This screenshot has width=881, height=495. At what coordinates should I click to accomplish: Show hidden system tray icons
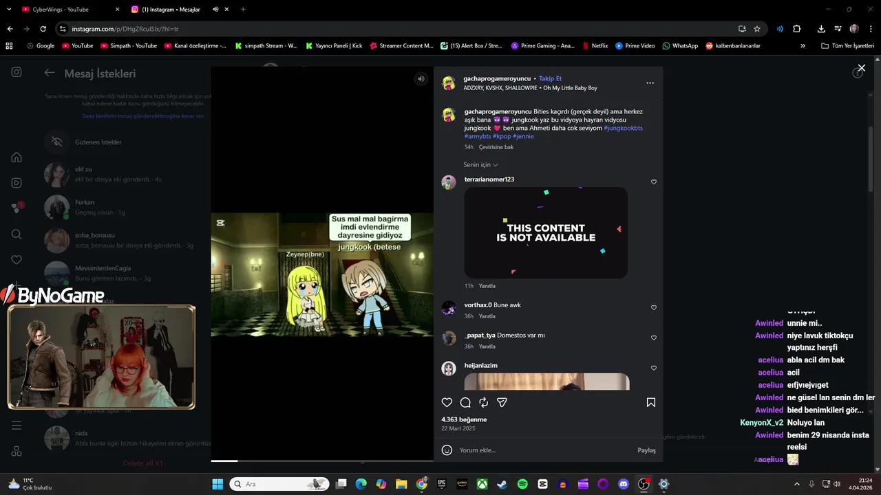pyautogui.click(x=797, y=484)
